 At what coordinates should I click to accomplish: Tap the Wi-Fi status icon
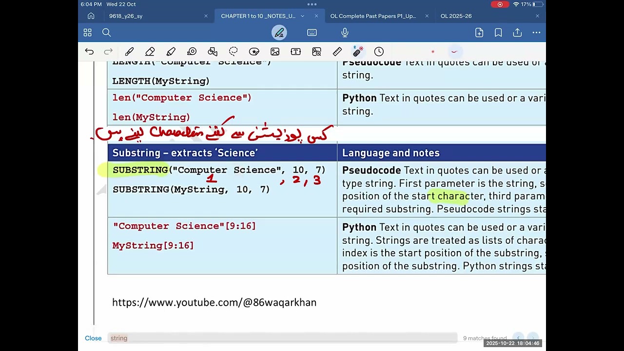[x=516, y=4]
